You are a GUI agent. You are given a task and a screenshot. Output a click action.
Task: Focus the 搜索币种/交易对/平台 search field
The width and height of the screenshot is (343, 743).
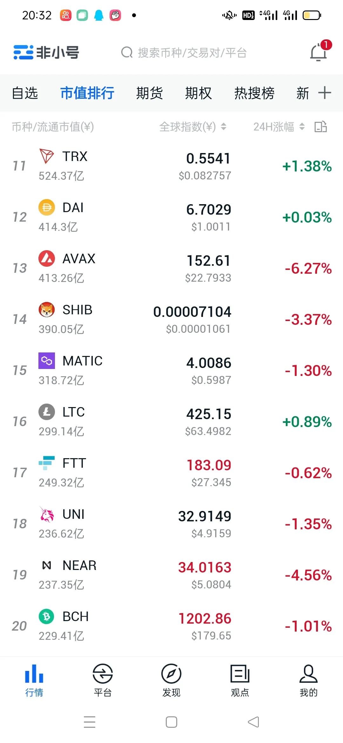[x=184, y=52]
